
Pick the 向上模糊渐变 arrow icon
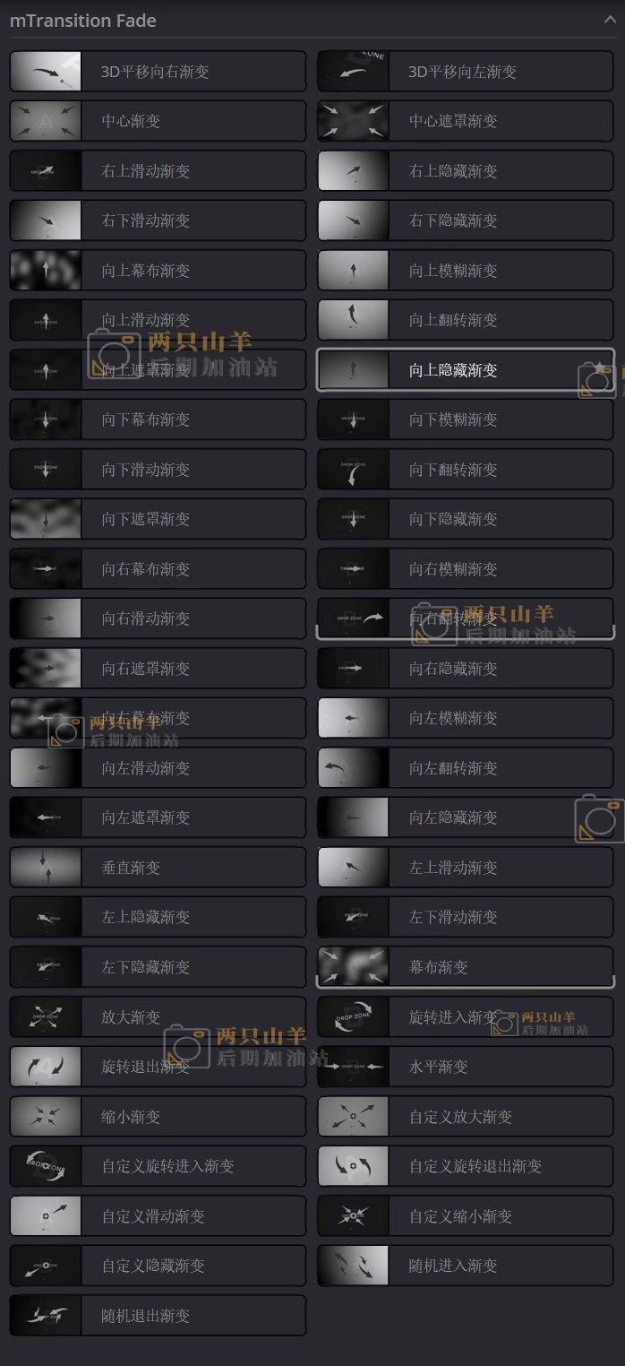[353, 271]
